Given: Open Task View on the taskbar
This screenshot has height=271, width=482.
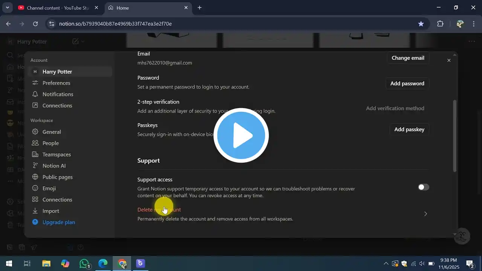Looking at the screenshot, I should click(27, 263).
